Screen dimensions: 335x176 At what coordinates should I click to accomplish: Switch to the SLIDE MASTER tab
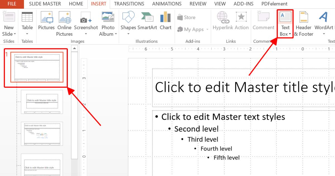[45, 4]
